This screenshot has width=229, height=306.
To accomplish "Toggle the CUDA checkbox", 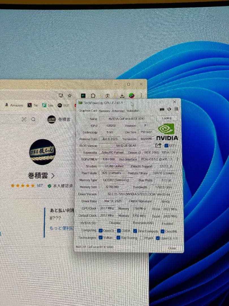I will point(119,231).
